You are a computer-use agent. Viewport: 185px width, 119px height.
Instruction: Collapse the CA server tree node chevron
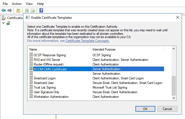click(4, 23)
